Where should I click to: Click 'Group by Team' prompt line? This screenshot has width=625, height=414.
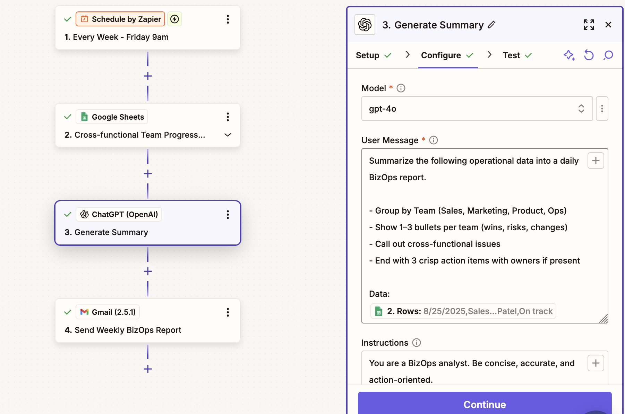468,211
